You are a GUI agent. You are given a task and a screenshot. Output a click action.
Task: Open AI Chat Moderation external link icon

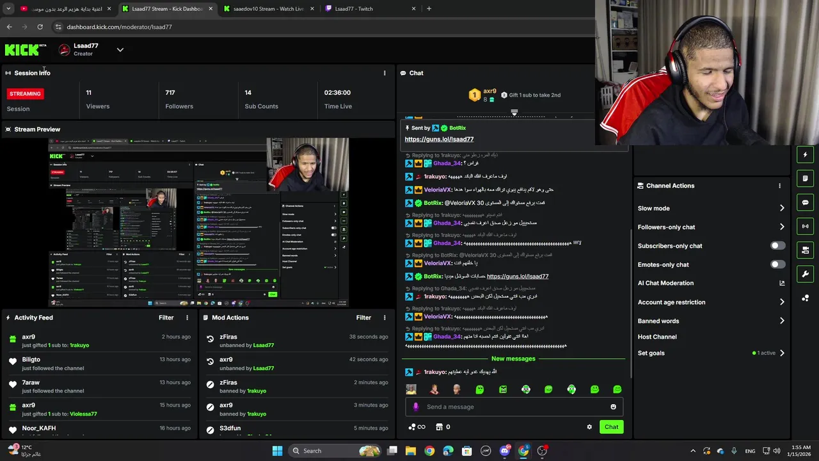782,283
